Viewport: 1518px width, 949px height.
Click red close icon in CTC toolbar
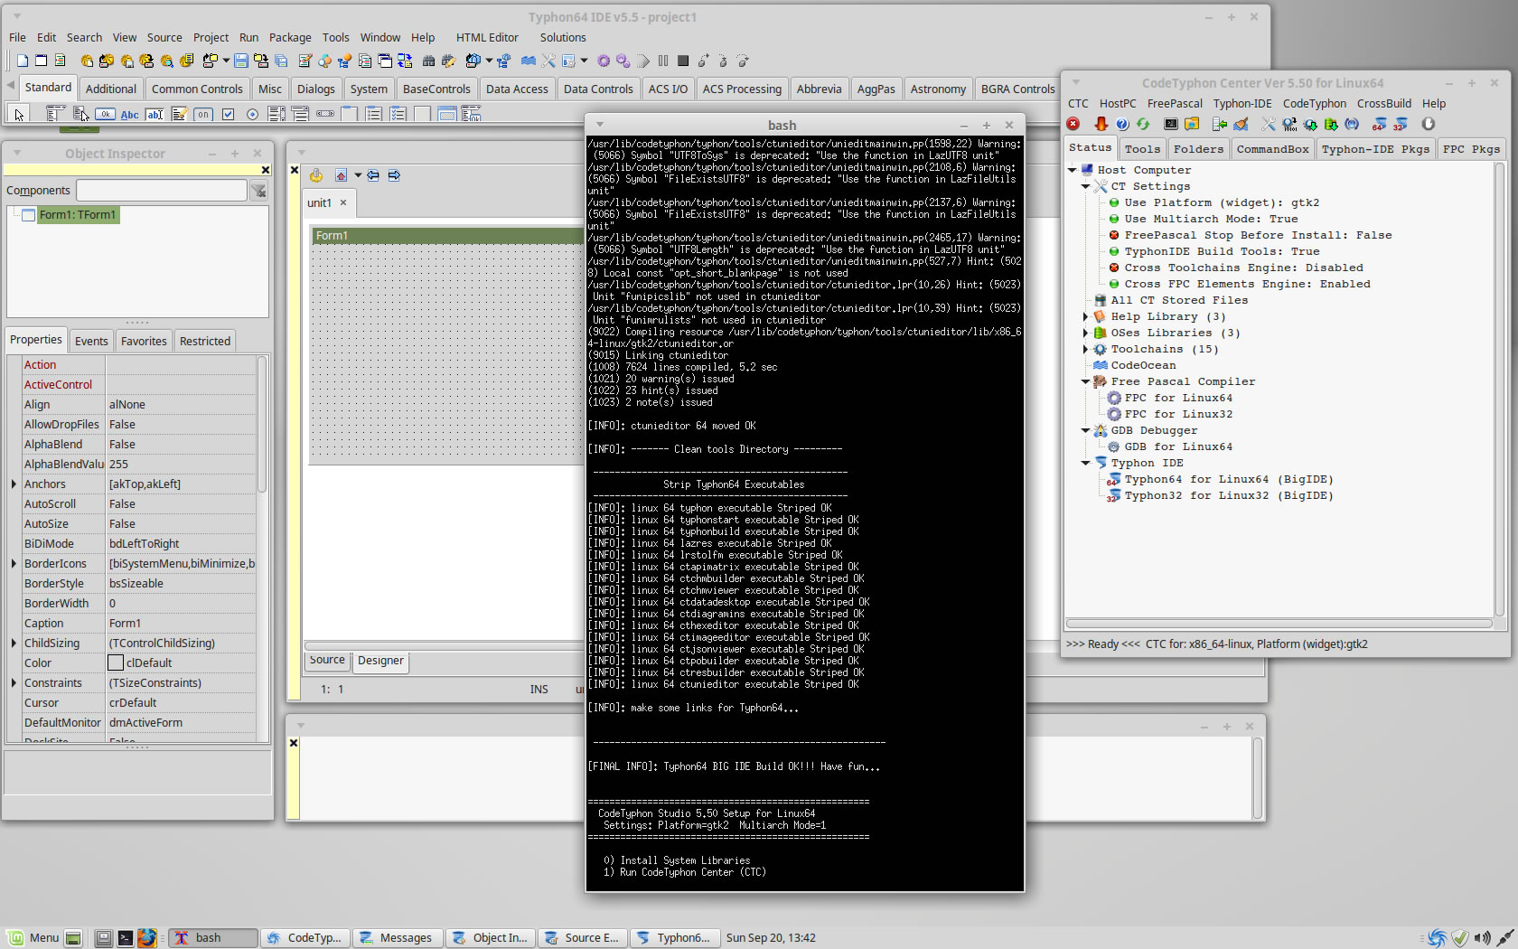pos(1073,124)
